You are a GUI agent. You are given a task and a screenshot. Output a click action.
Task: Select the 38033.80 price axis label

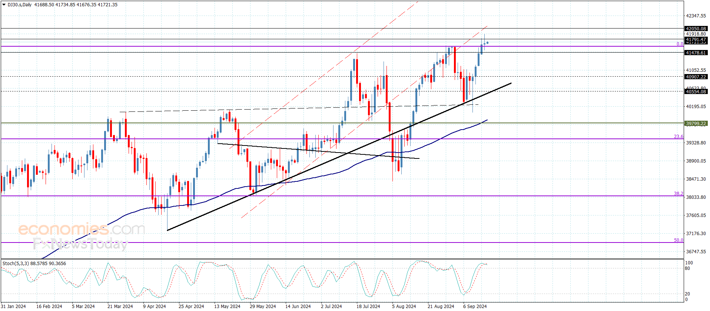click(696, 197)
